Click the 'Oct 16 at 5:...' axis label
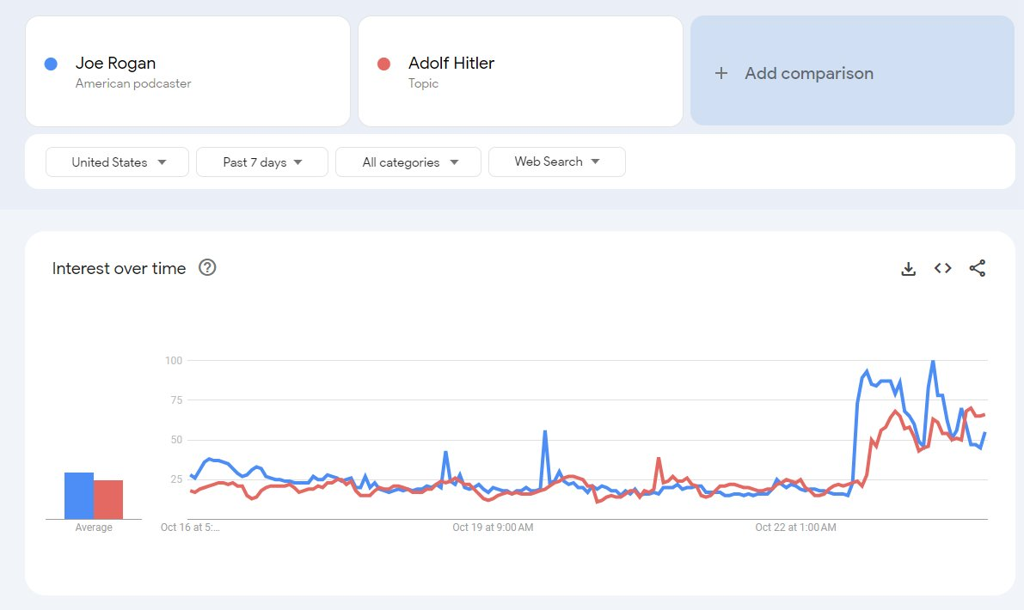1024x610 pixels. point(190,528)
